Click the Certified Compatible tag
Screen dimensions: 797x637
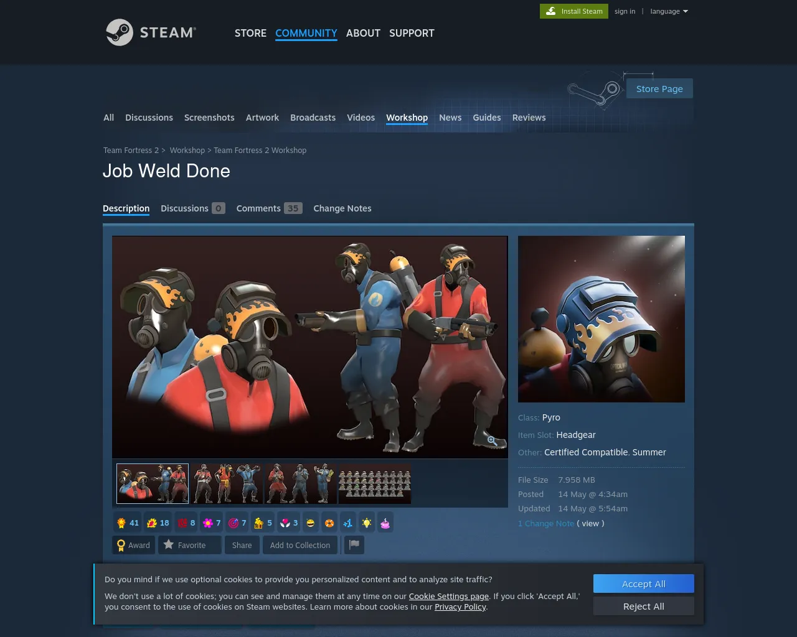[586, 452]
